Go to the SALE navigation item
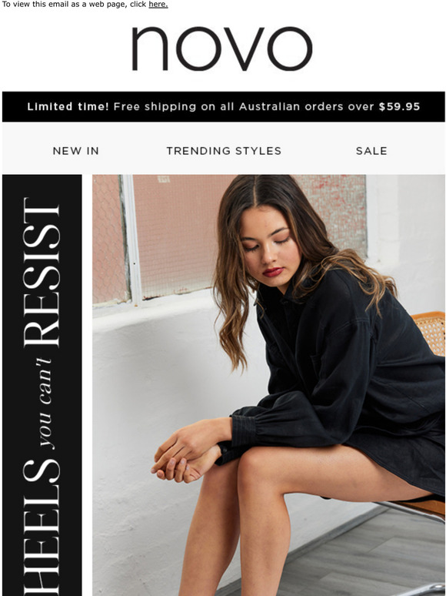The height and width of the screenshot is (596, 446). coord(371,151)
